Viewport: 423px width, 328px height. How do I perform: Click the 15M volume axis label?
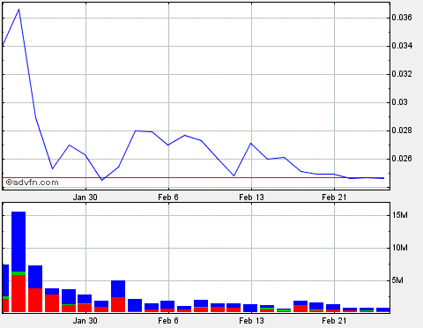click(400, 215)
